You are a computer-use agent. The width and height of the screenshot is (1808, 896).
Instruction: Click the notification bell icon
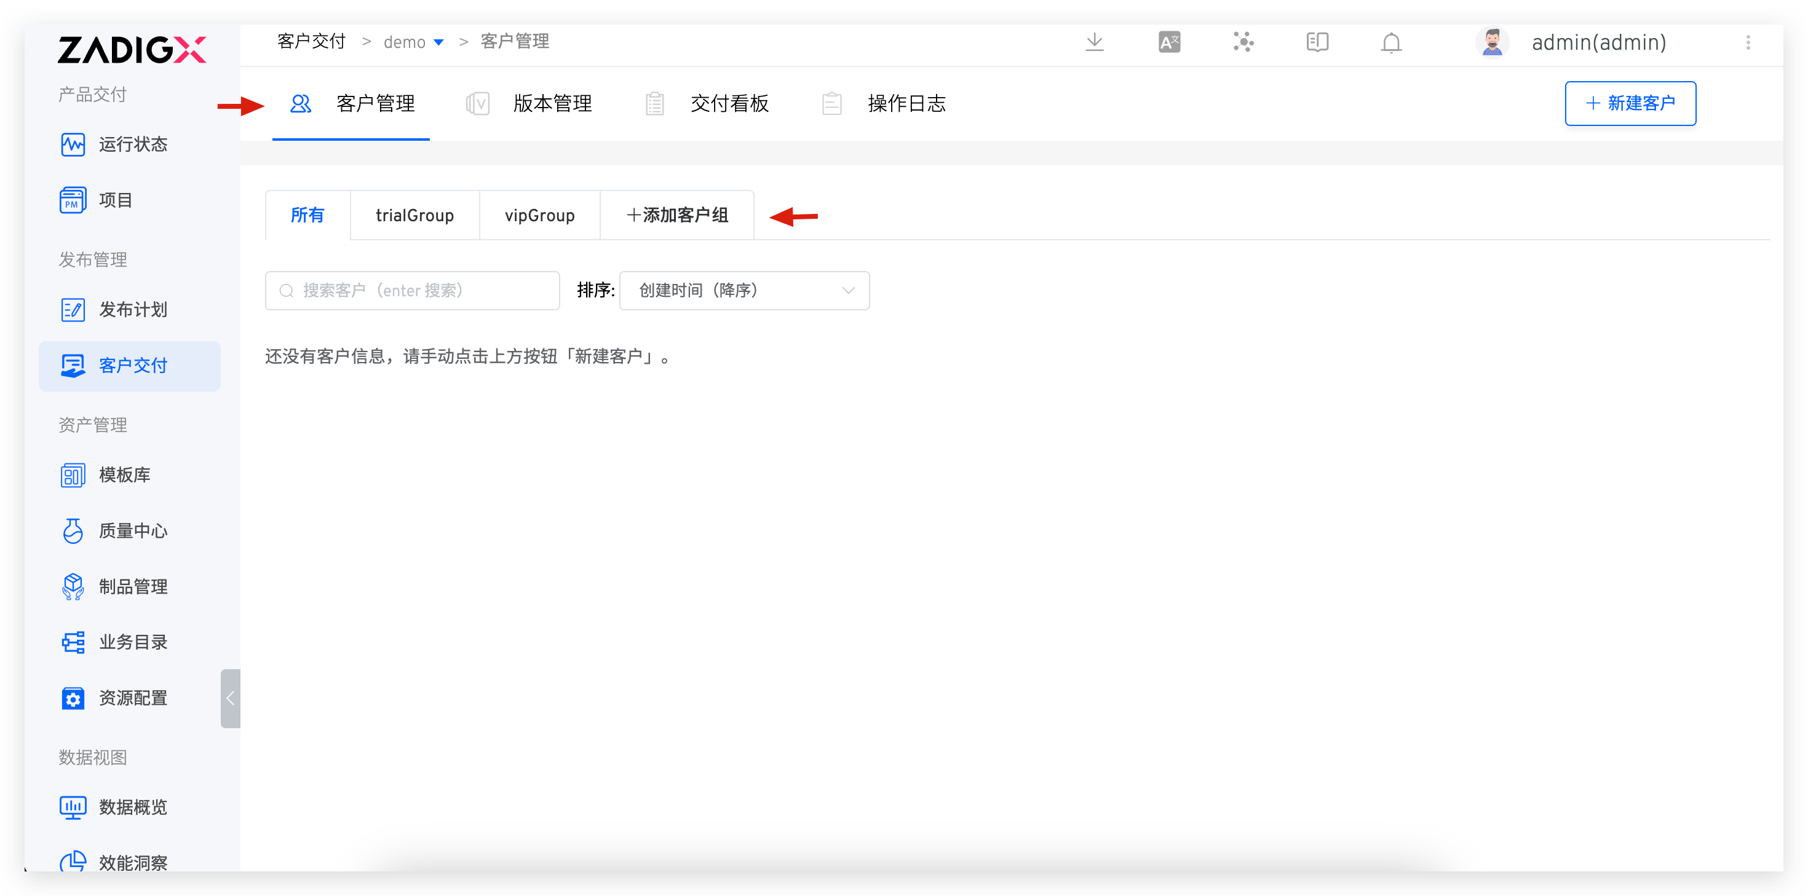point(1391,44)
